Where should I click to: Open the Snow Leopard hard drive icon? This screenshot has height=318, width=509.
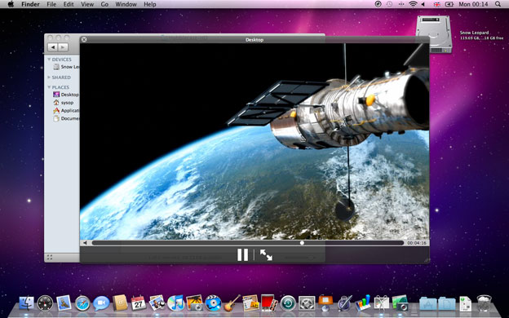coord(434,34)
